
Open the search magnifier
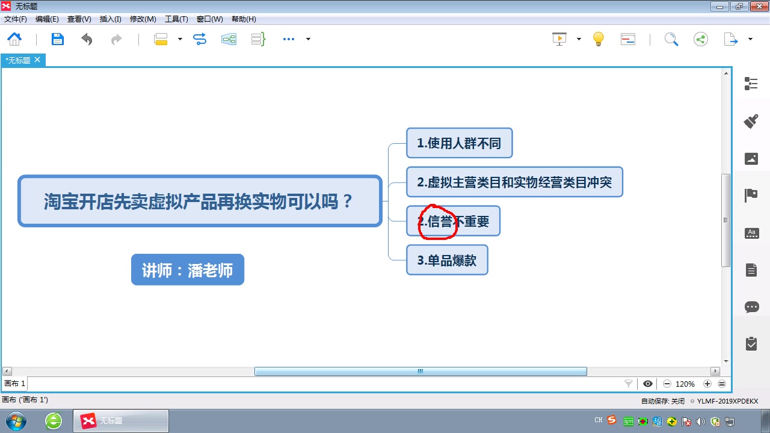671,39
